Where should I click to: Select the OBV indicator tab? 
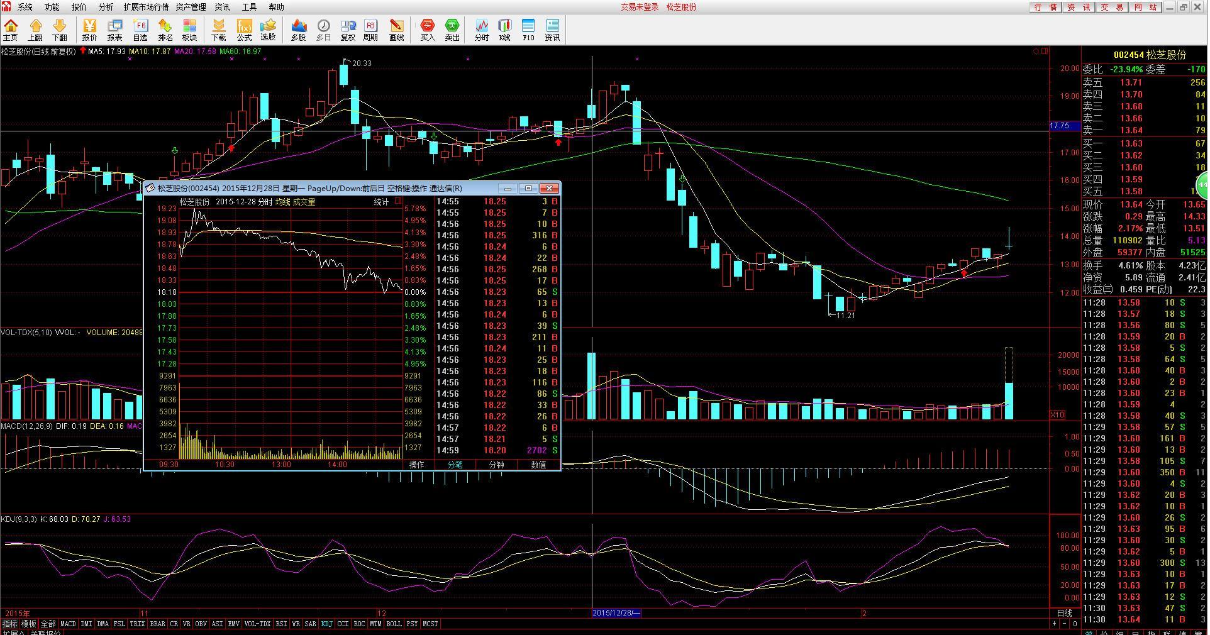(201, 624)
